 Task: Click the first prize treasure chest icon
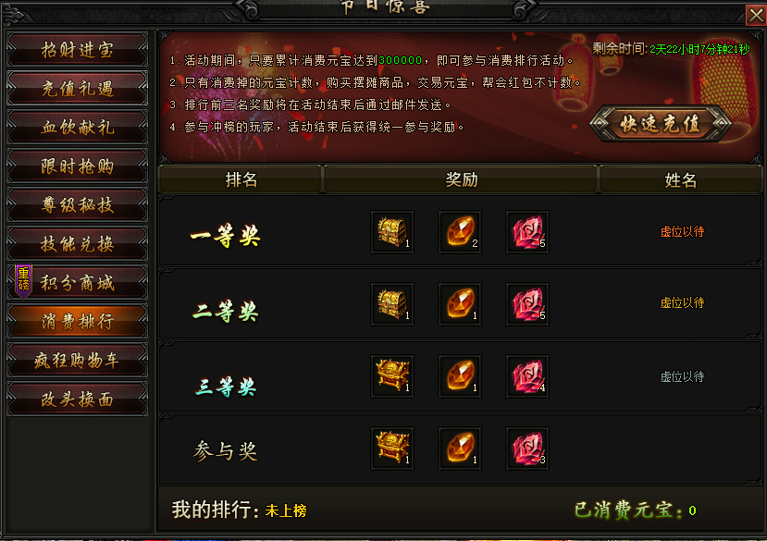pyautogui.click(x=392, y=232)
